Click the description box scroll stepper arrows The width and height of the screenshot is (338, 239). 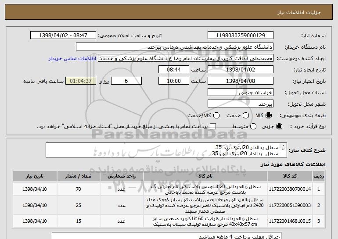pos(283,147)
